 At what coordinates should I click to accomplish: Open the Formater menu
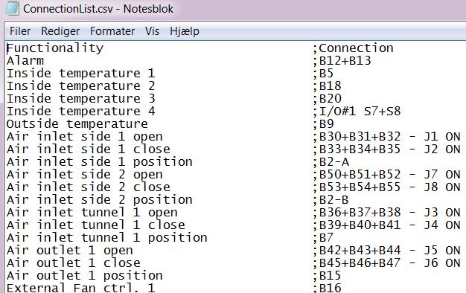click(x=112, y=31)
